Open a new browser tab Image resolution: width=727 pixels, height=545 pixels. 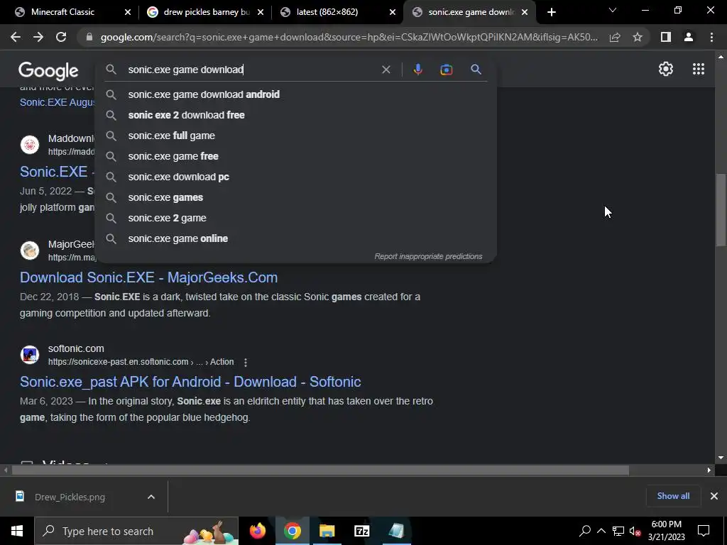tap(551, 12)
